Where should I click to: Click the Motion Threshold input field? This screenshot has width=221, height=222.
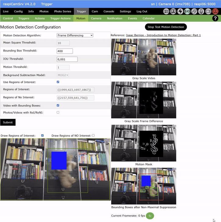pyautogui.click(x=63, y=67)
